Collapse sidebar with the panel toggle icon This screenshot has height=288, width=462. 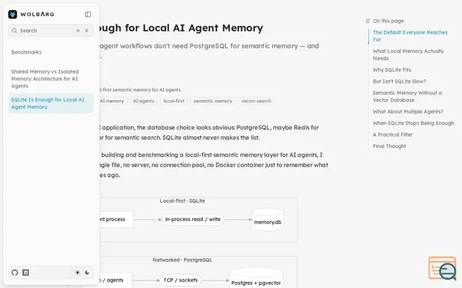point(88,14)
